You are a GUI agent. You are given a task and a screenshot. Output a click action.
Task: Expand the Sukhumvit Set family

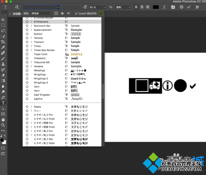31,26
